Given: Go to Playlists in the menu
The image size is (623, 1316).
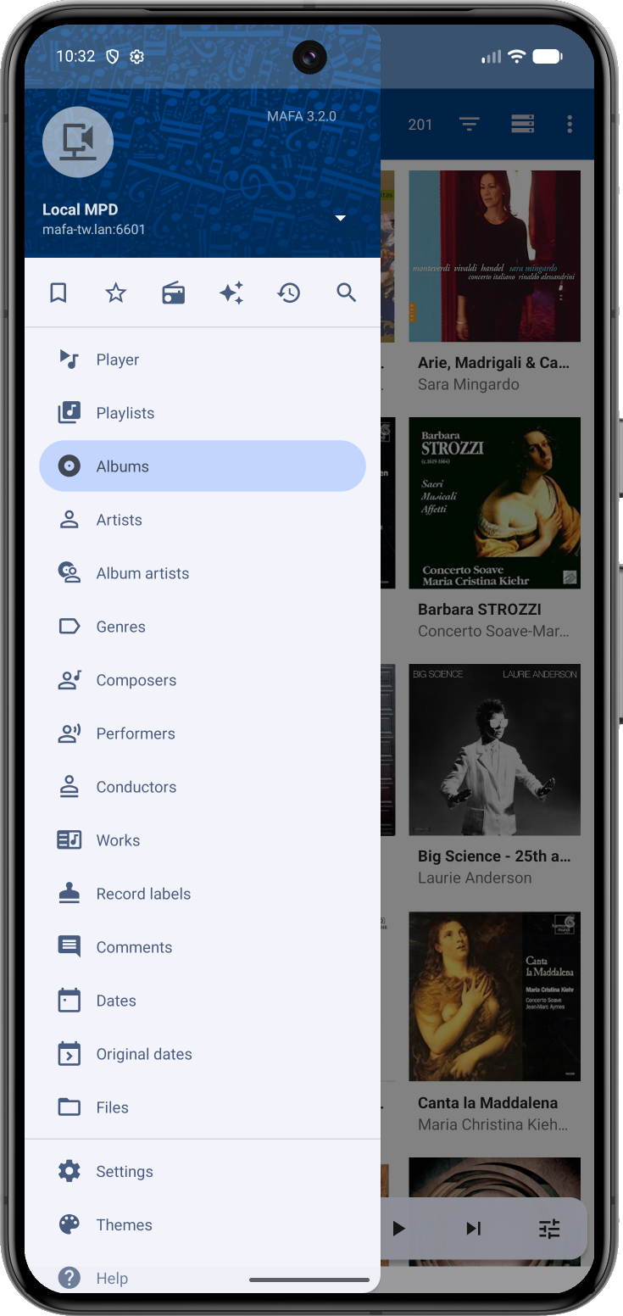Looking at the screenshot, I should 125,413.
